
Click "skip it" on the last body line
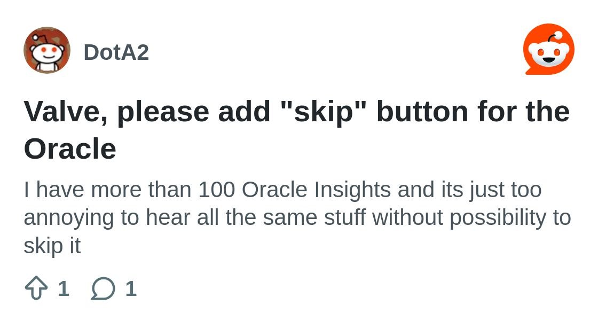click(52, 245)
